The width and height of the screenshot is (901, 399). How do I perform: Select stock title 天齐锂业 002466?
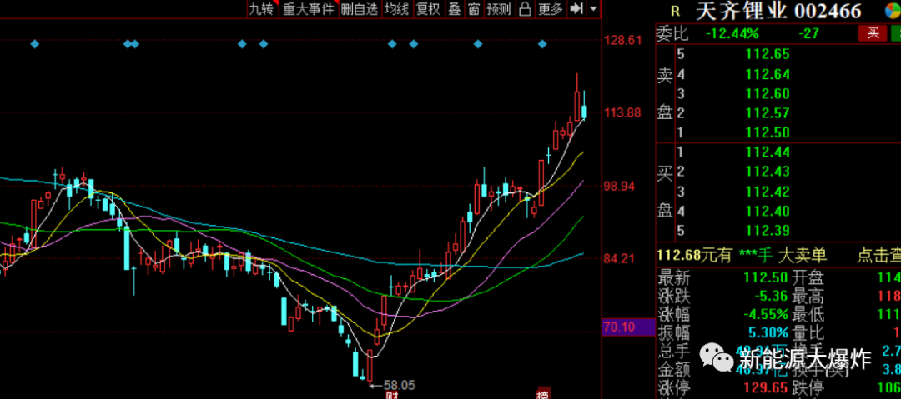coord(778,11)
